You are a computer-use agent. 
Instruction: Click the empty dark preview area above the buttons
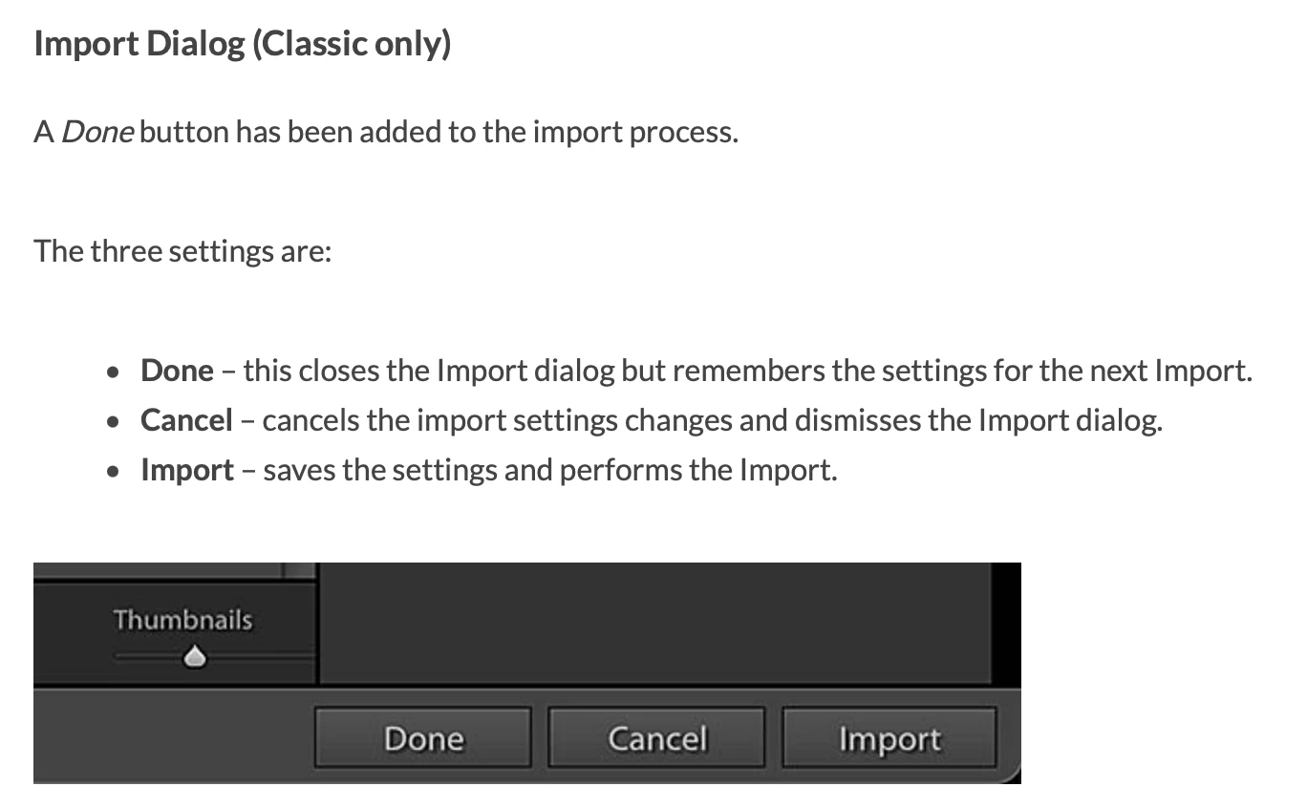(x=654, y=623)
